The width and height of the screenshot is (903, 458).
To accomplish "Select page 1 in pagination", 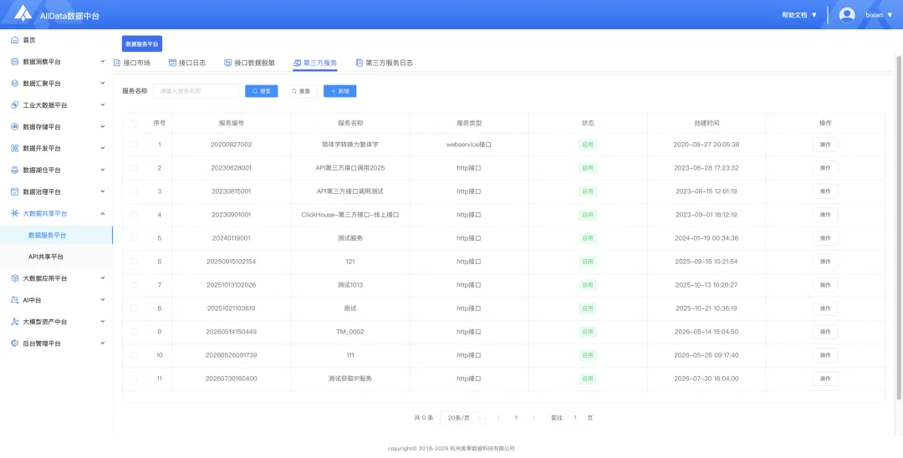I will click(516, 418).
